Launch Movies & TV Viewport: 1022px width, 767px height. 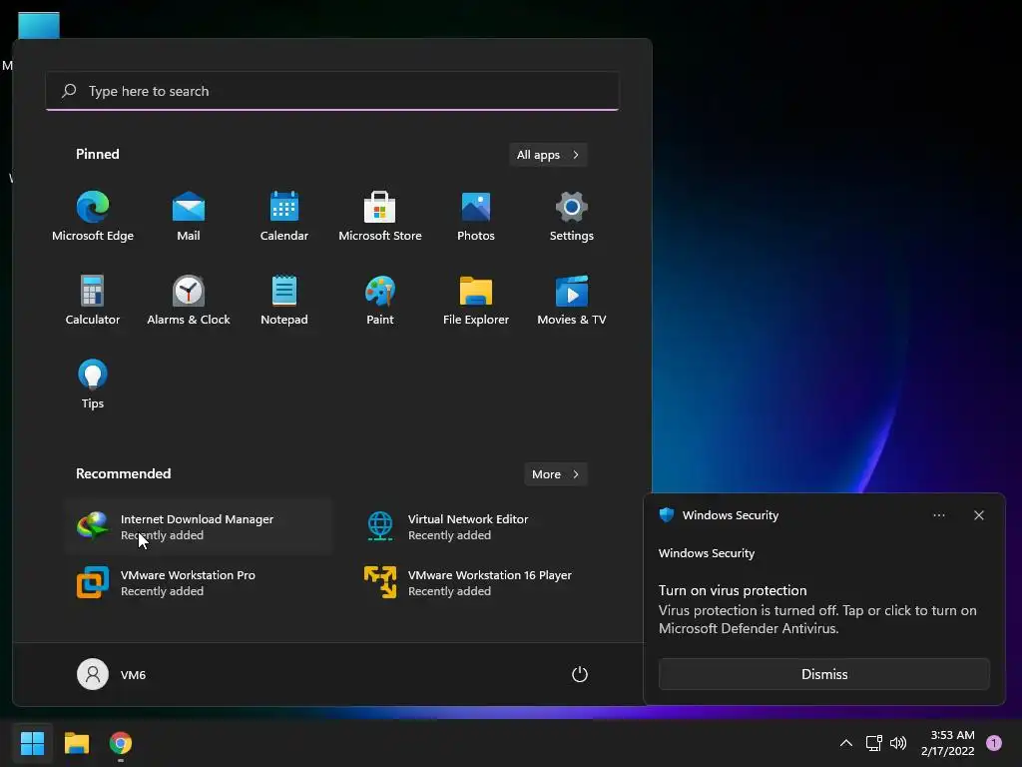point(572,300)
